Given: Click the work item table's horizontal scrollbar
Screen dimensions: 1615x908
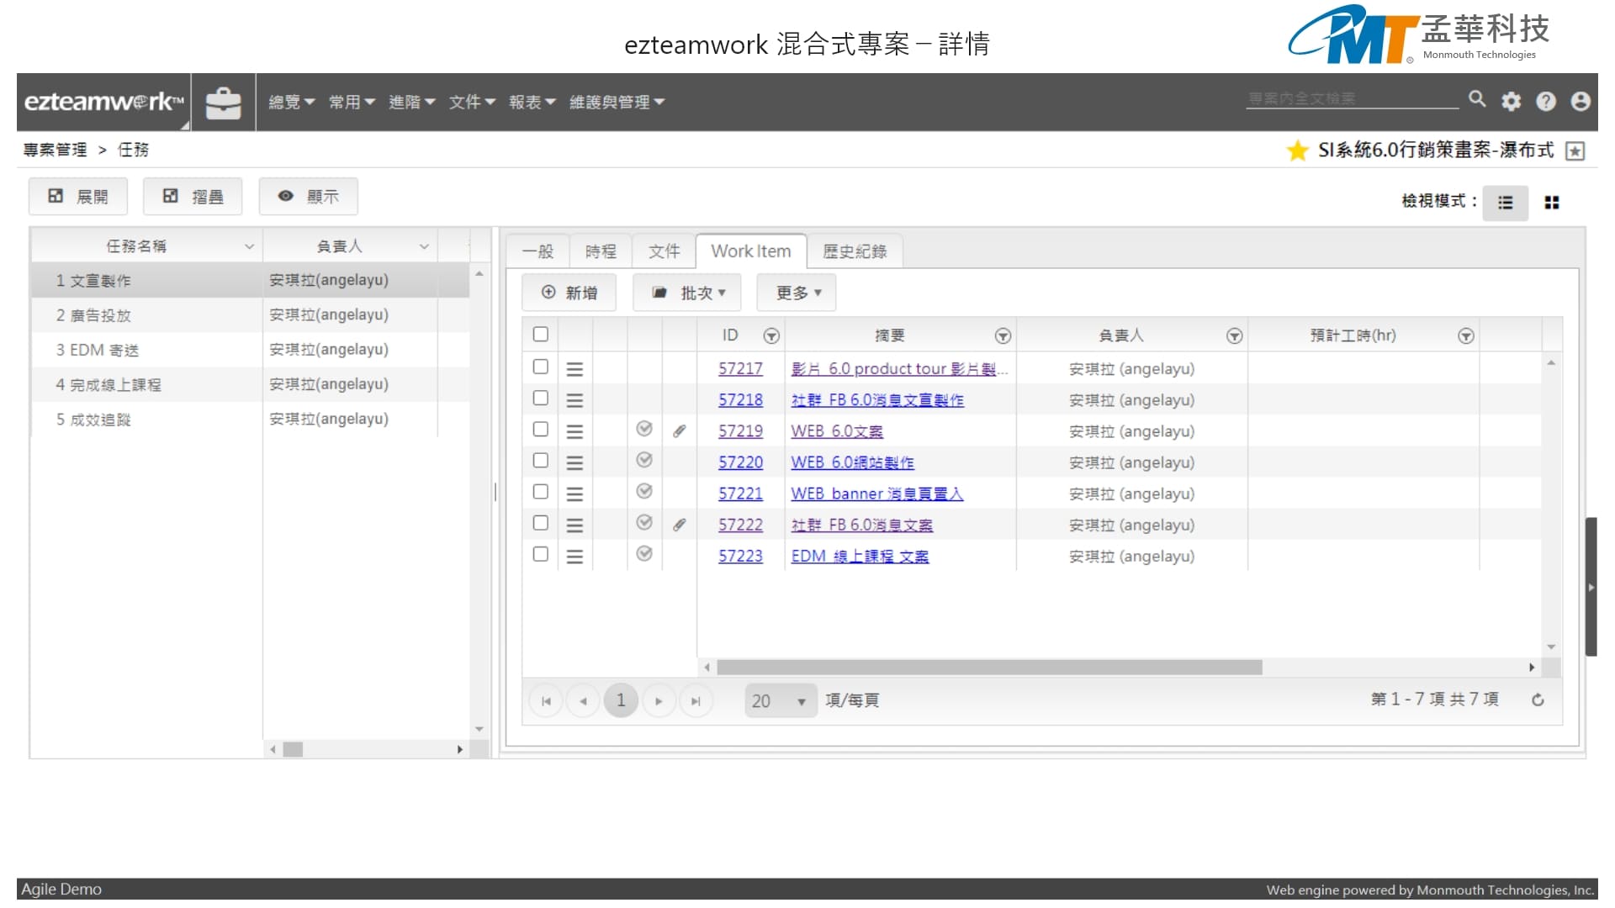Looking at the screenshot, I should 988,668.
